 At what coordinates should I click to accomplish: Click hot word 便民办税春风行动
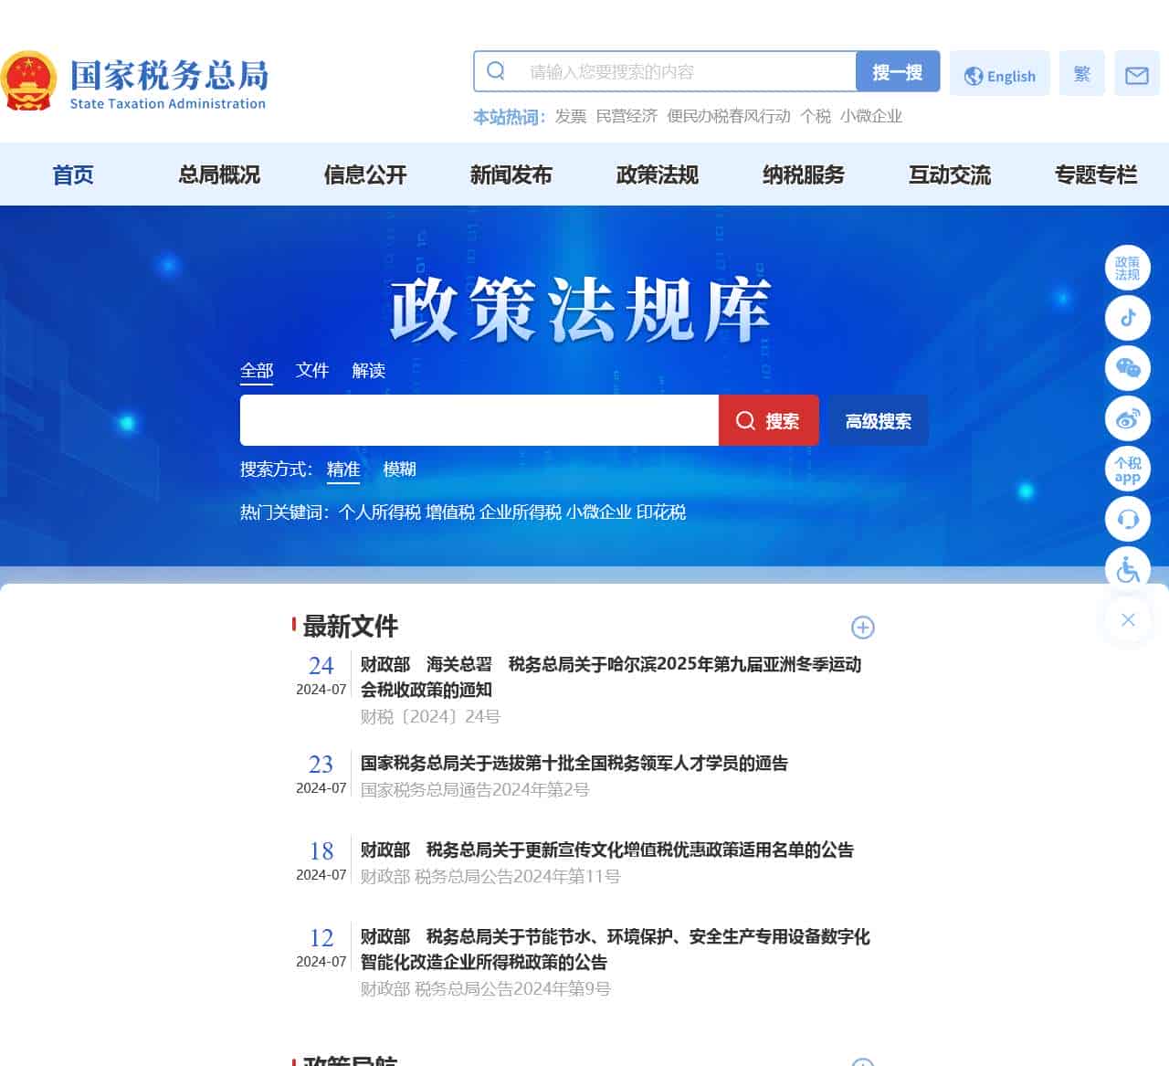(x=729, y=116)
